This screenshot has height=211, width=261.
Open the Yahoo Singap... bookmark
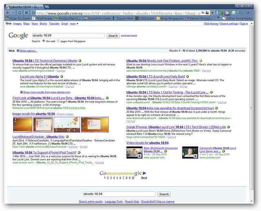click(199, 18)
